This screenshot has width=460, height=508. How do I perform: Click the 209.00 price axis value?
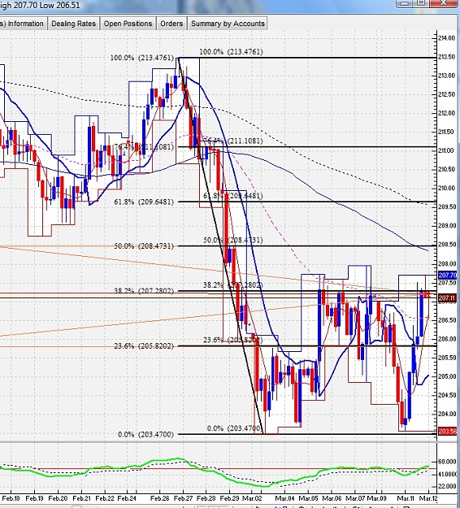point(447,225)
